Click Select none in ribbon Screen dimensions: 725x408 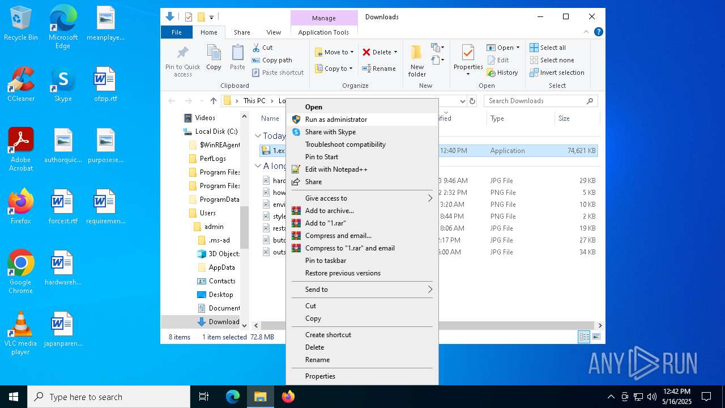tap(552, 60)
